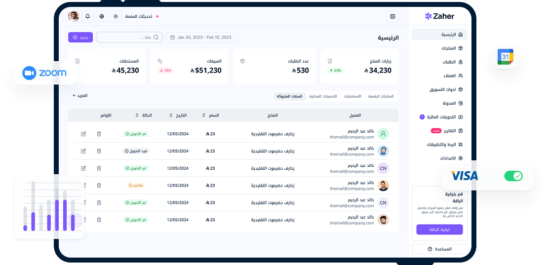This screenshot has height=265, width=548.
Task: Click edit pencil icon in second row
Action: coord(83,151)
